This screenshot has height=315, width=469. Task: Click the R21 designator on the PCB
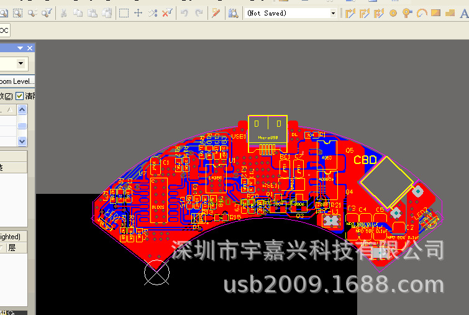click(x=335, y=205)
